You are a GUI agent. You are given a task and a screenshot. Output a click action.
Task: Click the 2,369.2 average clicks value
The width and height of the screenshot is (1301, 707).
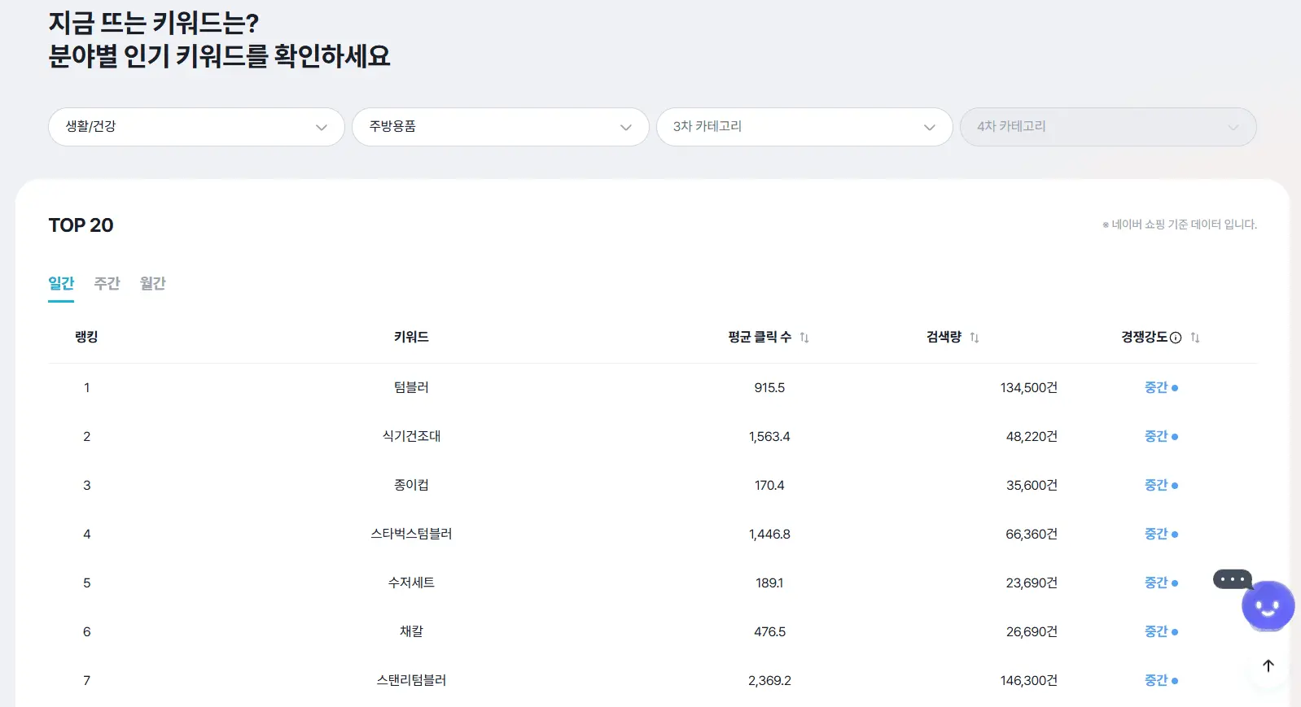coord(769,680)
